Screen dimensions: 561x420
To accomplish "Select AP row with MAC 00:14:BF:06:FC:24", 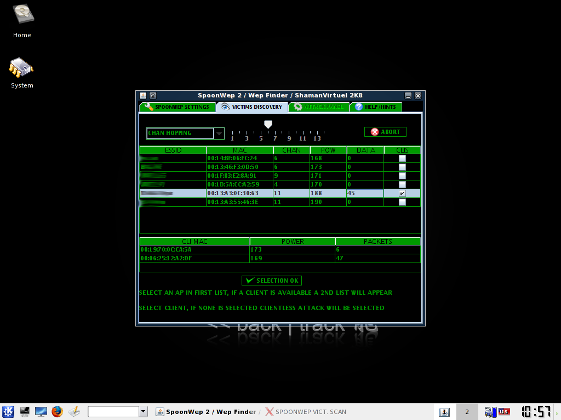I will point(280,158).
